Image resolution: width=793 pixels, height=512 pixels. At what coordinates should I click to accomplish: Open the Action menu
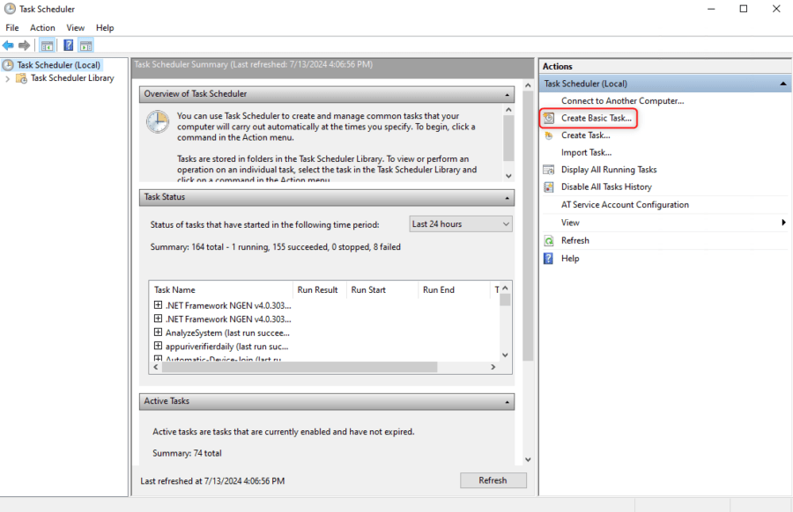click(x=42, y=27)
